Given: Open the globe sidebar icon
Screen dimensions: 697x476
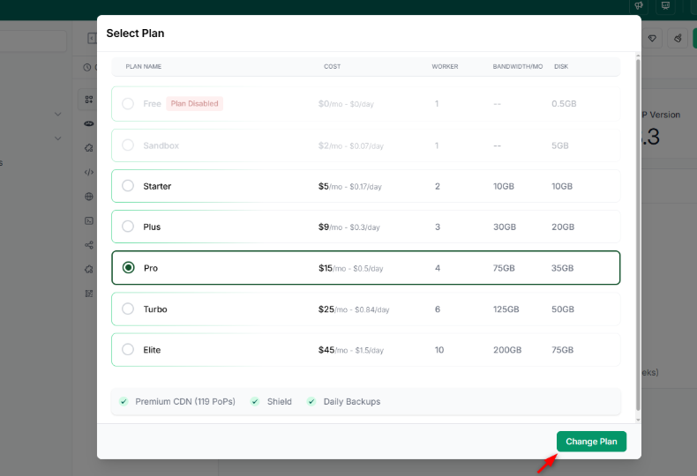Looking at the screenshot, I should point(89,197).
